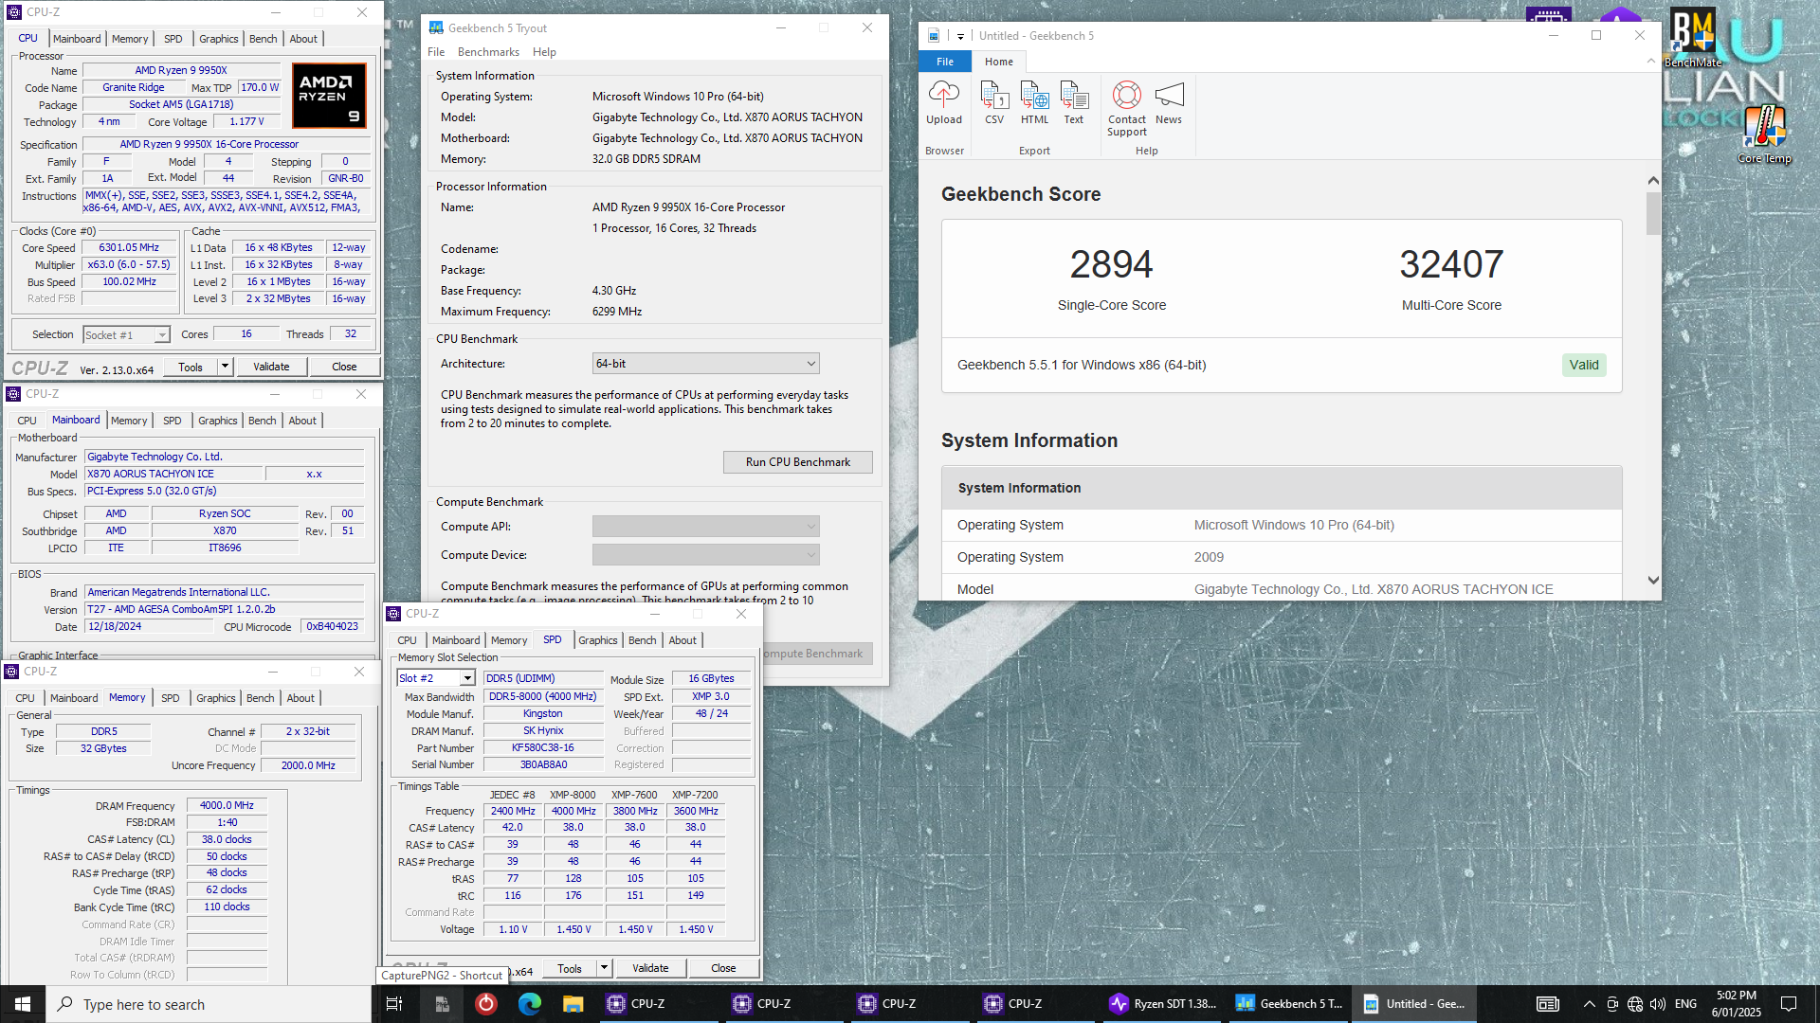The image size is (1820, 1023).
Task: Click the Part Number KF580C38-16 field
Action: pos(543,748)
